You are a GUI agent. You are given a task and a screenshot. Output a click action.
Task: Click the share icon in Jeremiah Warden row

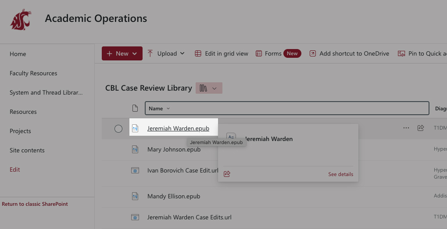coord(421,128)
